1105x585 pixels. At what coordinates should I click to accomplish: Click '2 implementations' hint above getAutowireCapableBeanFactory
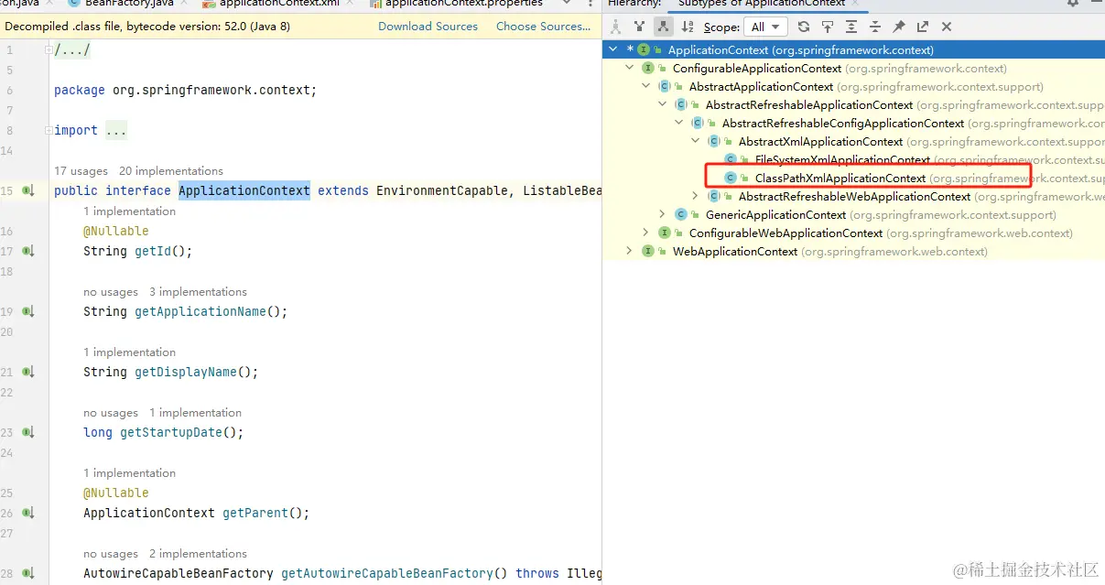click(x=198, y=554)
